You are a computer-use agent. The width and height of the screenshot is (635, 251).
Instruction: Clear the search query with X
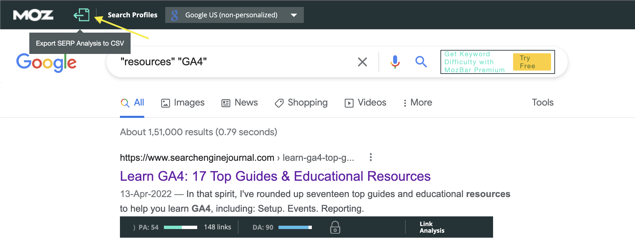coord(362,62)
